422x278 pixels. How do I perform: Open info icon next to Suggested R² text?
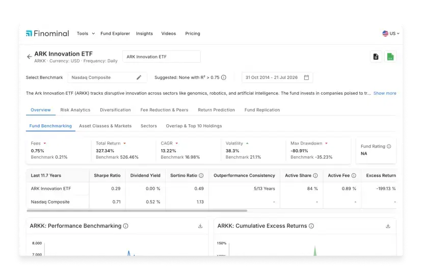tap(224, 77)
